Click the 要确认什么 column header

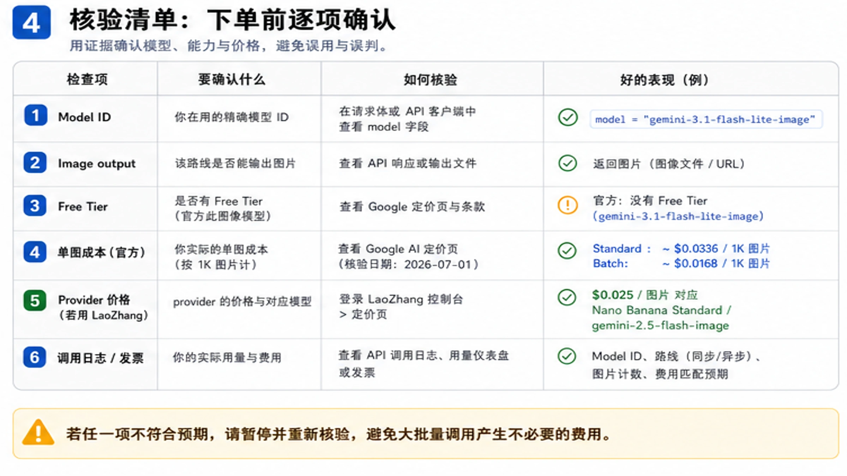(x=232, y=79)
